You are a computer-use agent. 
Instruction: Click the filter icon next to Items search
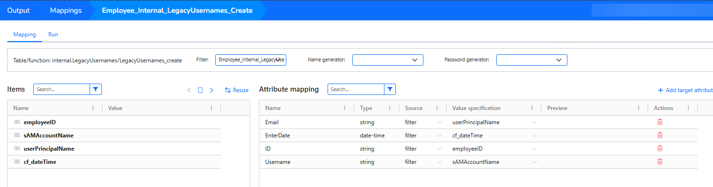(96, 89)
